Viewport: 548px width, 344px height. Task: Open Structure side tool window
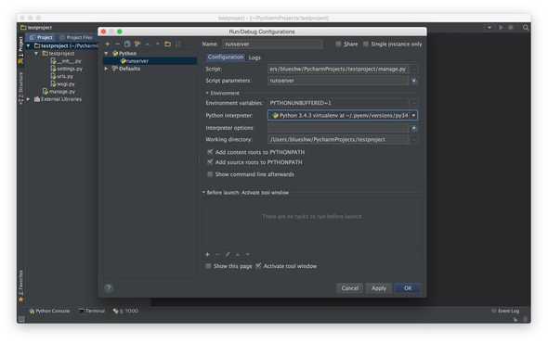[21, 87]
